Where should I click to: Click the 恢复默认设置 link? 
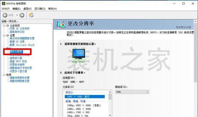click(x=183, y=27)
